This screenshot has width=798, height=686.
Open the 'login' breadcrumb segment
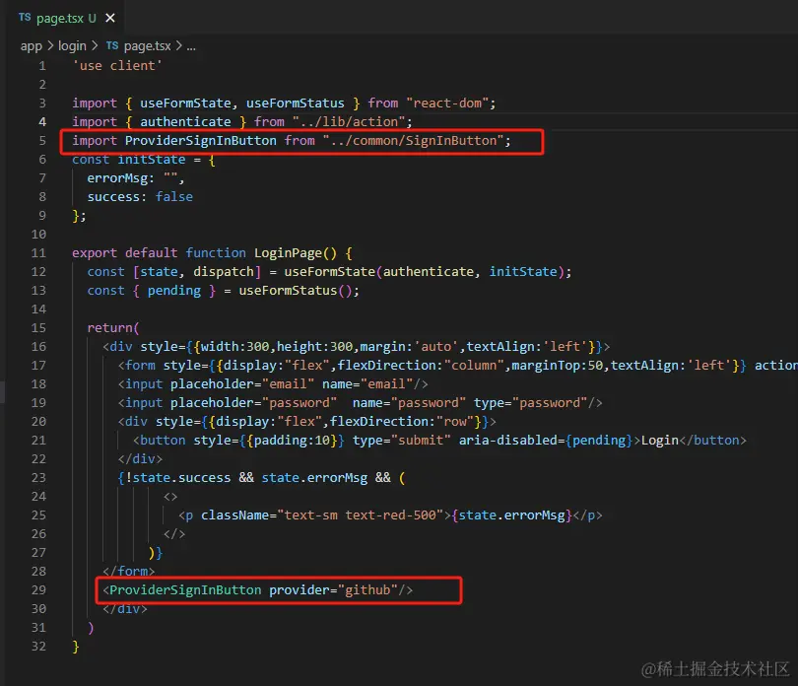72,46
